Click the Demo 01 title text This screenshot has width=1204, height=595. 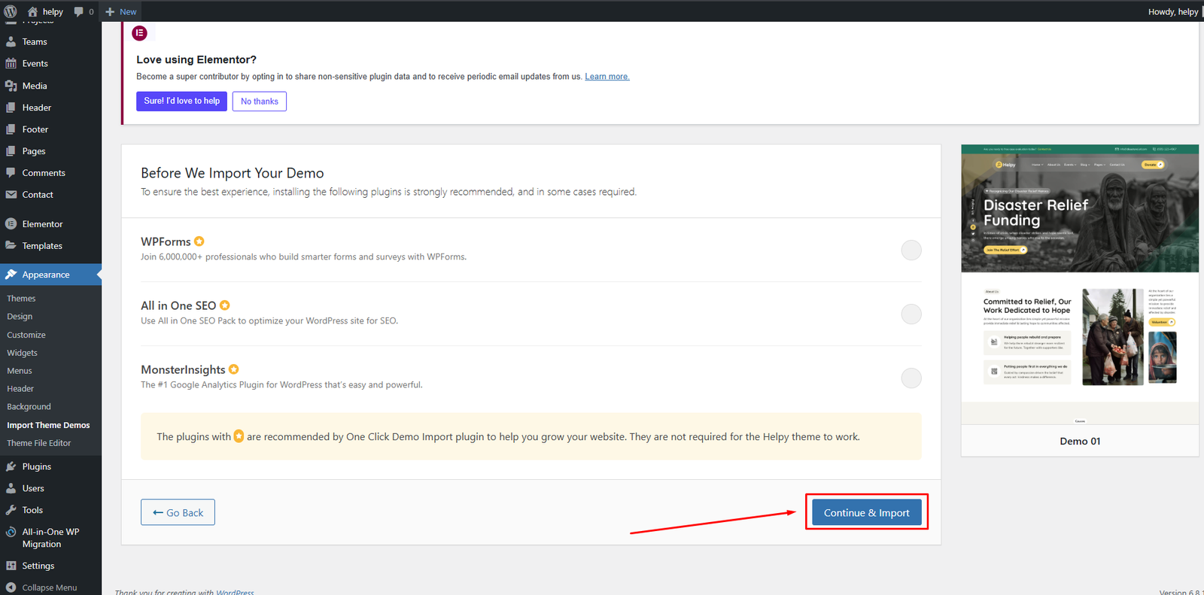[1080, 441]
